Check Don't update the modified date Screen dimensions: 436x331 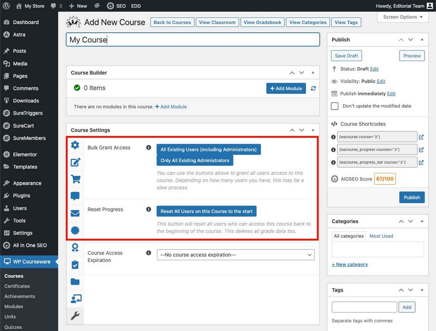tap(334, 106)
